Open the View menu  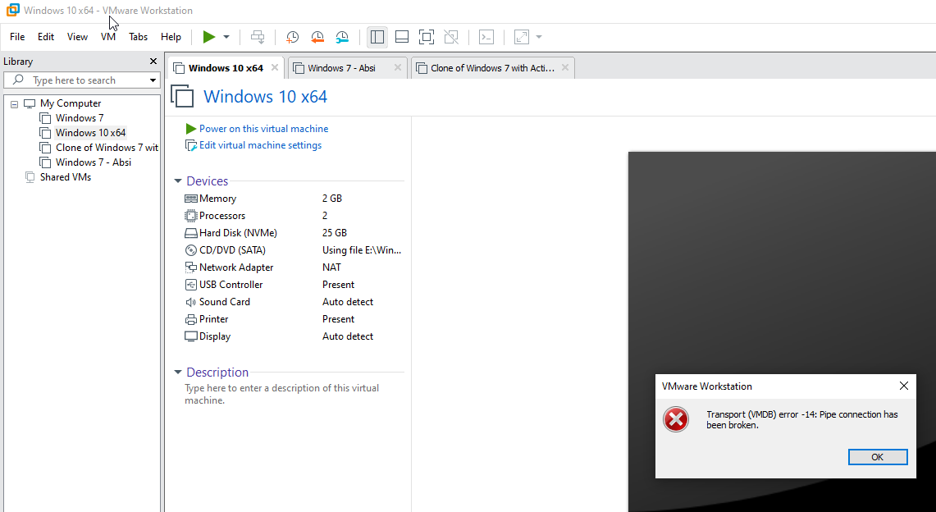(77, 37)
